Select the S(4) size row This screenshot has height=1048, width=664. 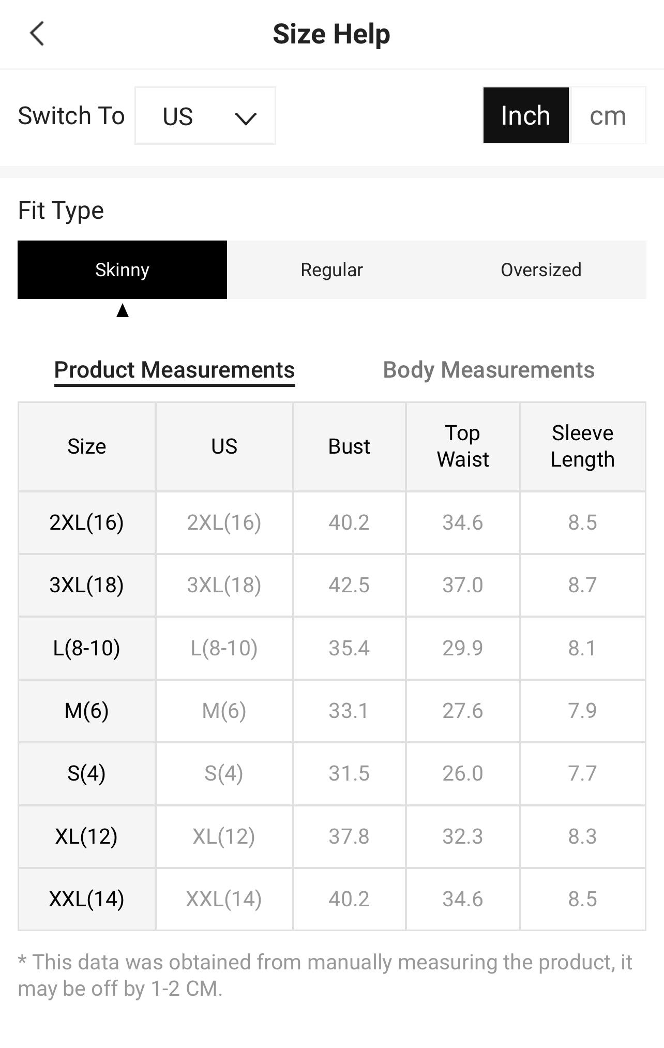(x=86, y=773)
